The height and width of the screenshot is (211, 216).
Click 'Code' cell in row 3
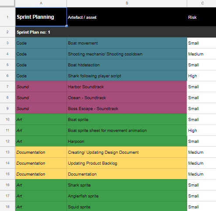point(41,43)
